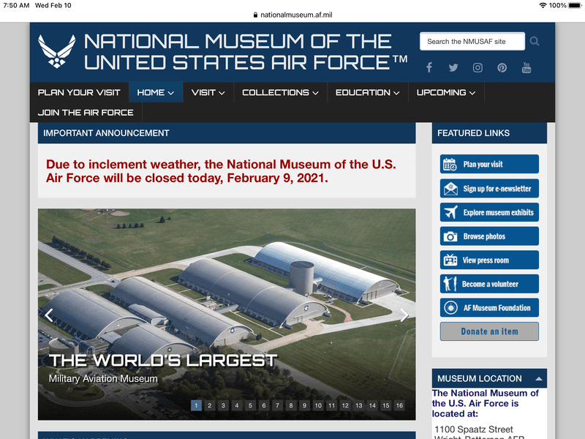
Task: Open PLAN YOUR VISIT in nav bar
Action: [x=79, y=92]
